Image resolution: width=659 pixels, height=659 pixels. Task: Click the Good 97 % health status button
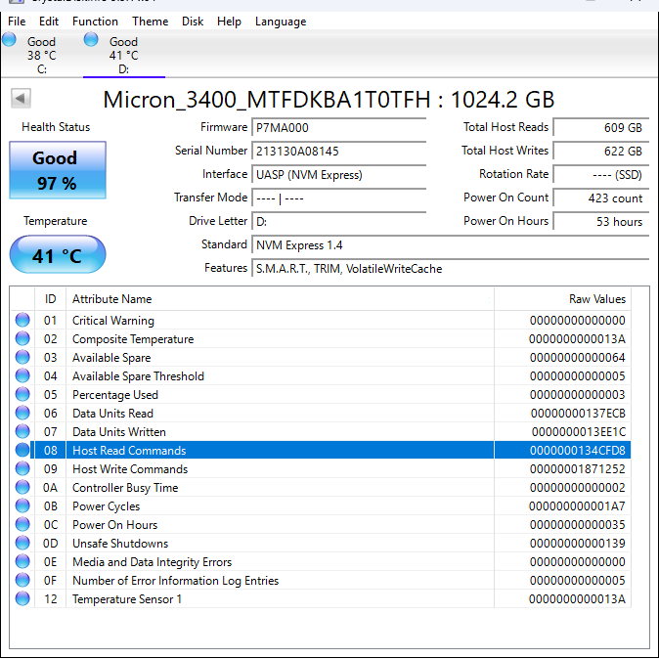point(58,170)
